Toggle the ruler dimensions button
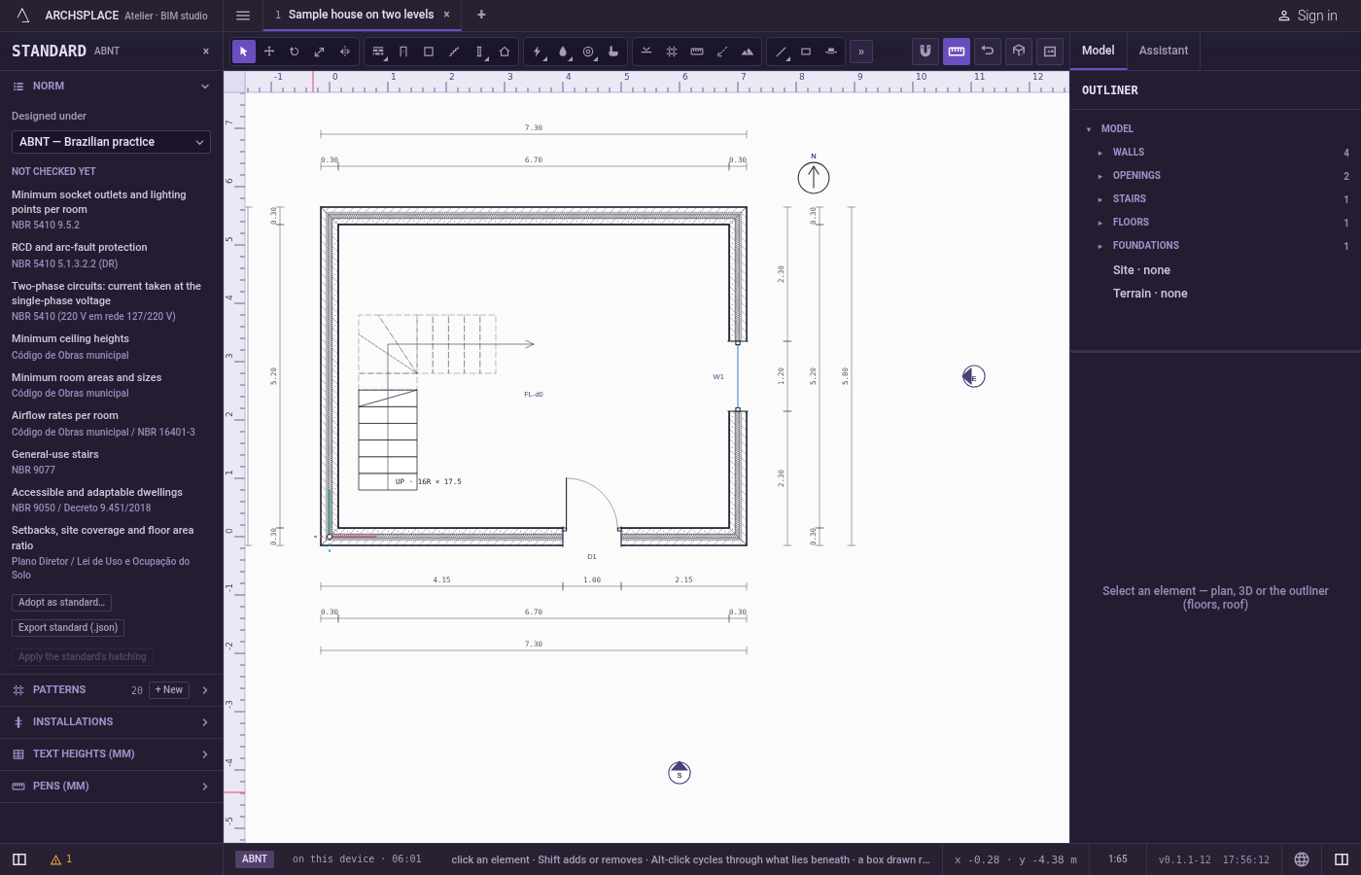The width and height of the screenshot is (1361, 875). 957,51
